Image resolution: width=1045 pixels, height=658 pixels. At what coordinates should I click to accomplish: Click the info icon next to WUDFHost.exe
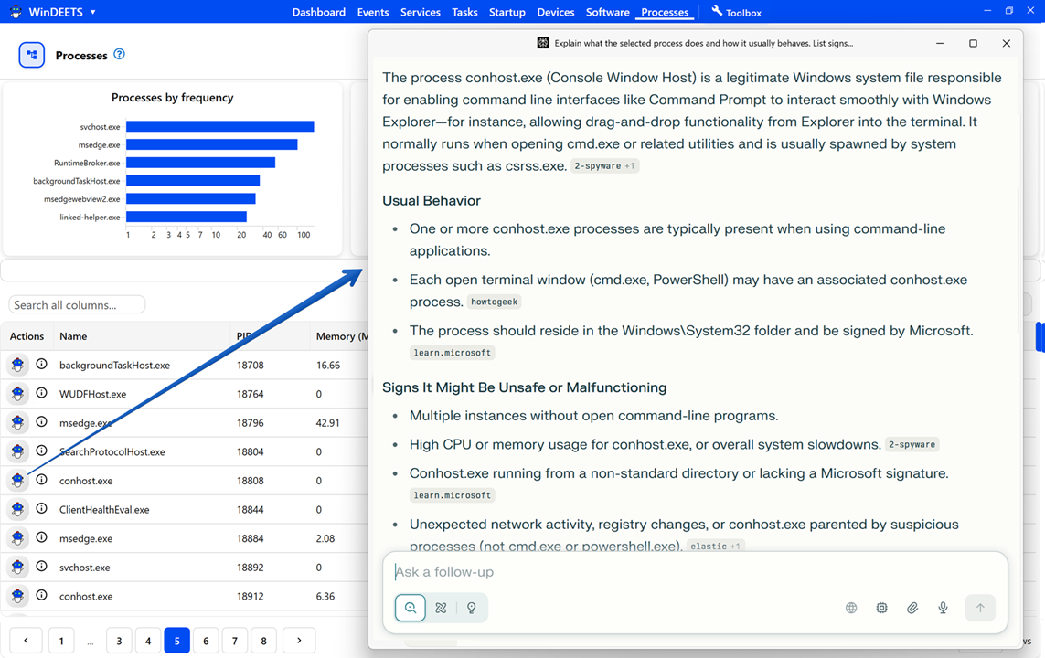pos(42,393)
